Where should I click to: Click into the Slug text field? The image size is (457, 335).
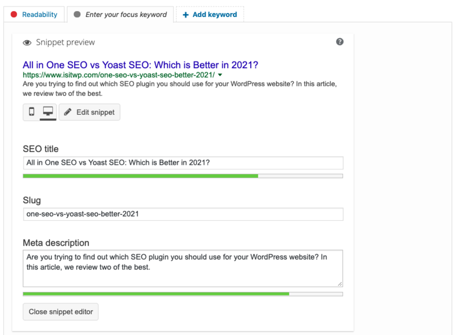click(183, 214)
